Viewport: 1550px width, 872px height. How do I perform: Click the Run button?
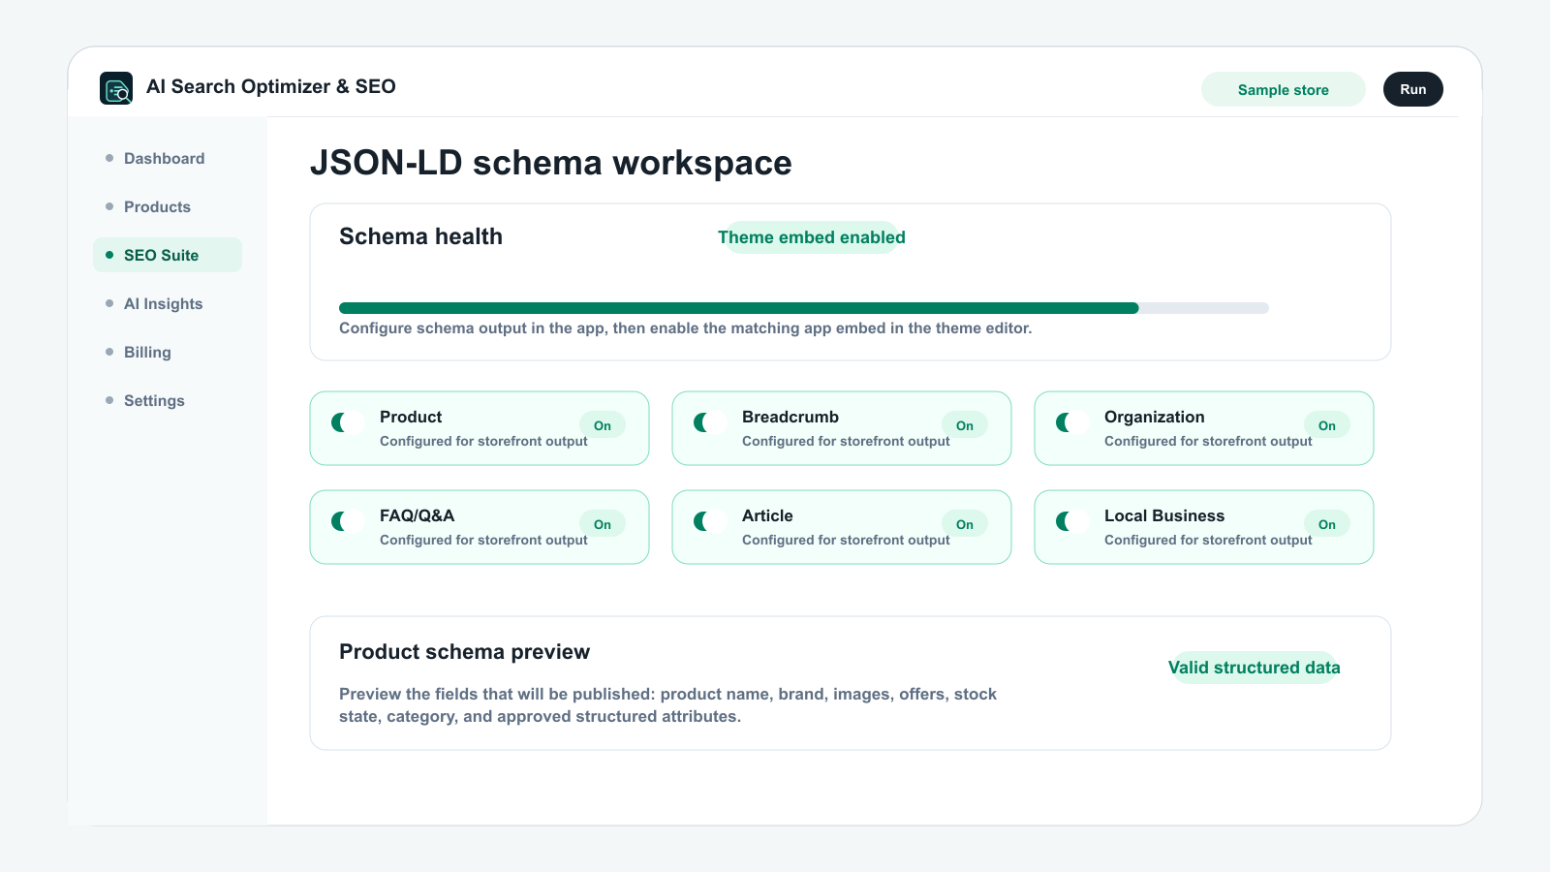[1412, 89]
